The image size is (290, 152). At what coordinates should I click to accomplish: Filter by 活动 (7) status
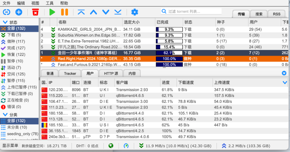[x=19, y=68]
